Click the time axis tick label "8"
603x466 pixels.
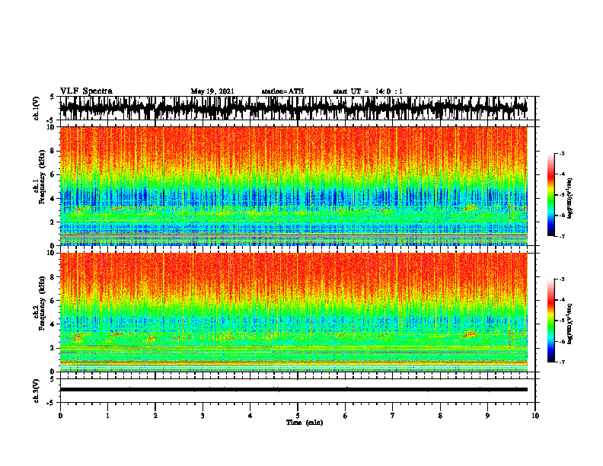[x=440, y=416]
